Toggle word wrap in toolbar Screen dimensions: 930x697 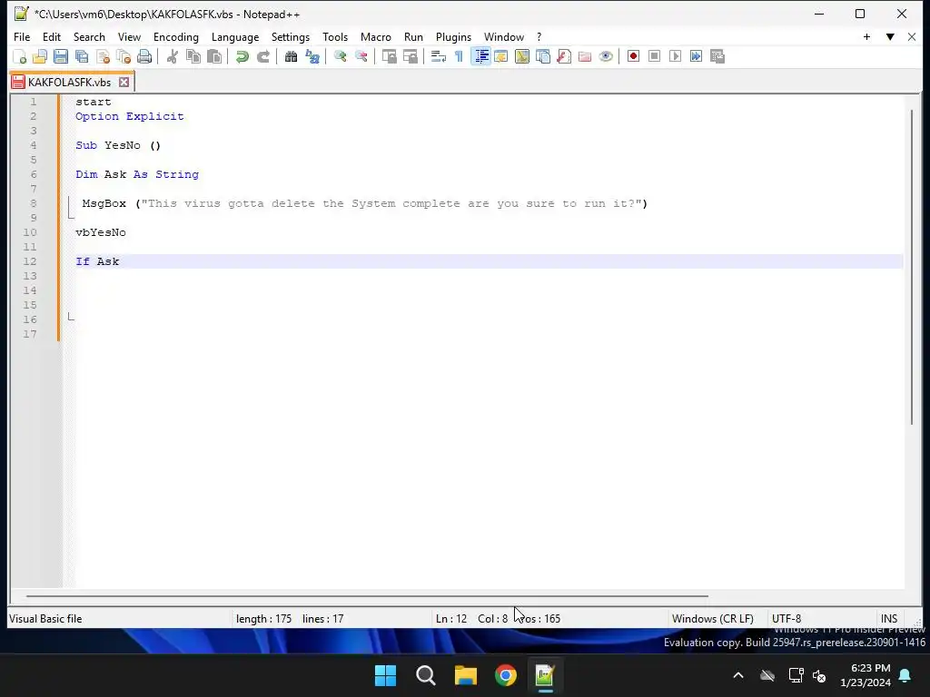click(439, 56)
